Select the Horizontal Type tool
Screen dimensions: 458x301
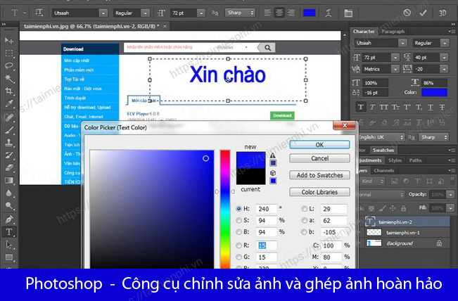coord(9,232)
